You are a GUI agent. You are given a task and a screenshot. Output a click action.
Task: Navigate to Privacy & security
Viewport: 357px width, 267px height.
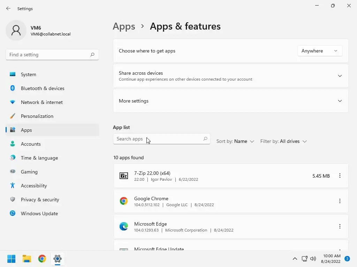click(40, 200)
